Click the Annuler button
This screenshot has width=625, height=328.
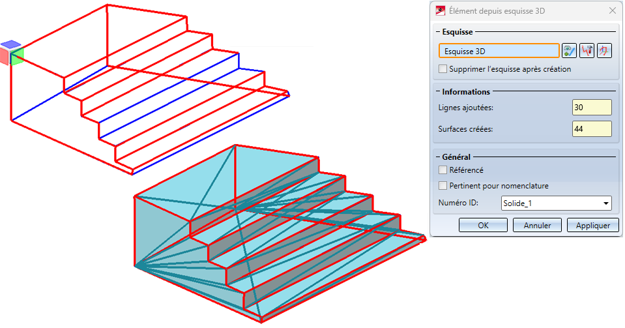(x=537, y=226)
